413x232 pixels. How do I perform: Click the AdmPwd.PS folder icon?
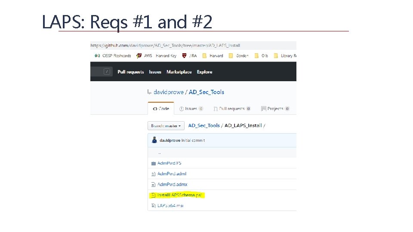pyautogui.click(x=154, y=163)
